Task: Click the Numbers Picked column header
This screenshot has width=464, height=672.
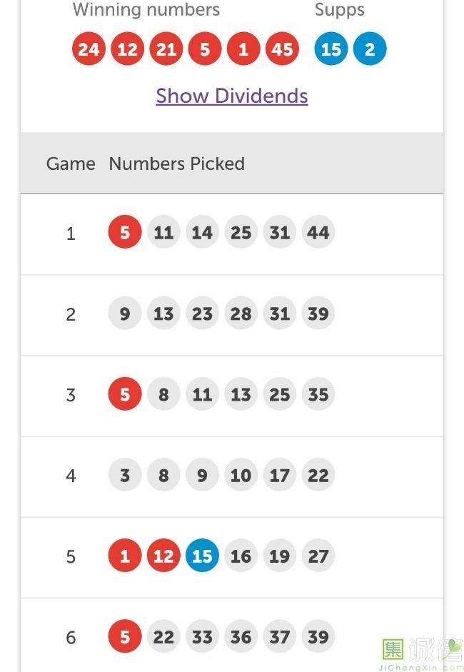Action: click(x=176, y=164)
